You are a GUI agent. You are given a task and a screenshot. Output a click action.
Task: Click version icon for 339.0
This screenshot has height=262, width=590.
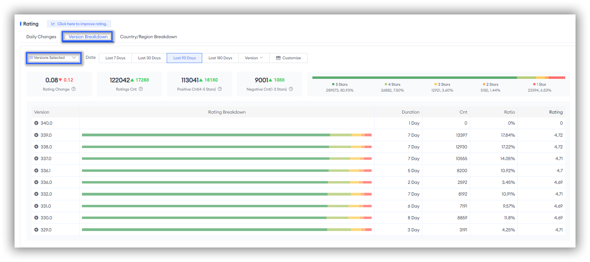tap(36, 135)
